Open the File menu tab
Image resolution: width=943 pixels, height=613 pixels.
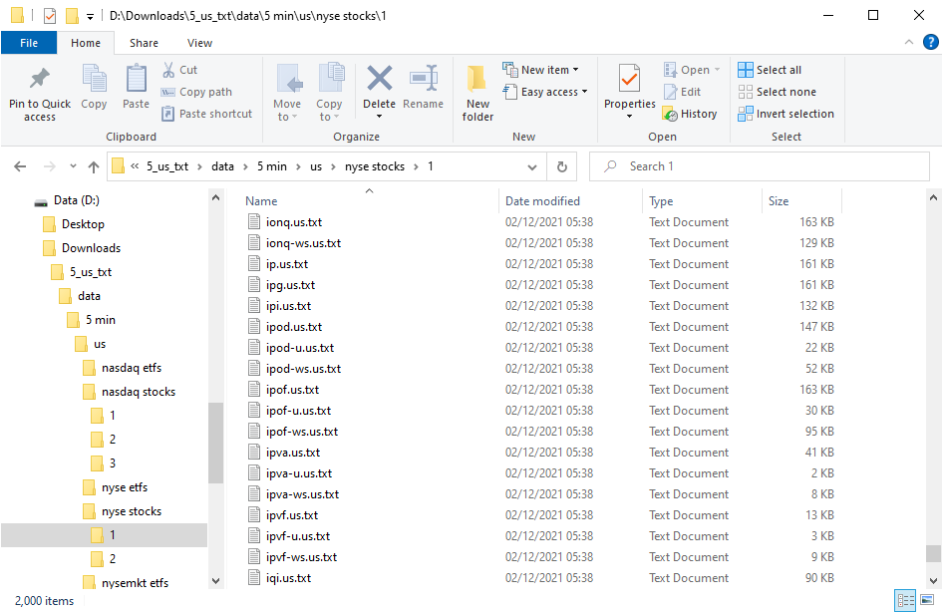point(29,43)
